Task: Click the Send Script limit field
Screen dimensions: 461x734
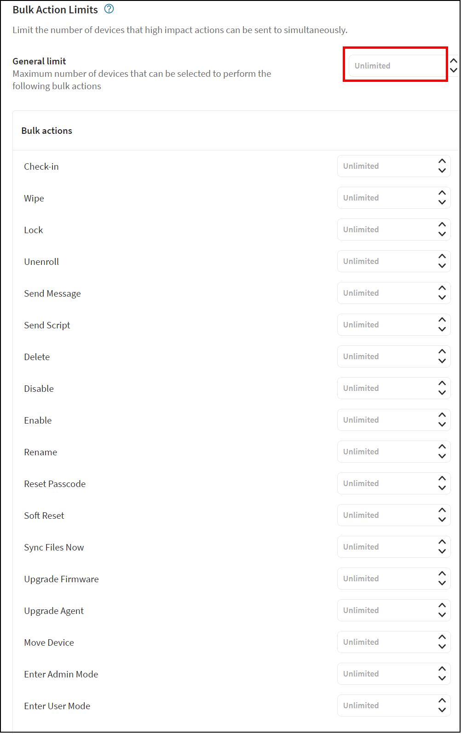Action: 386,325
